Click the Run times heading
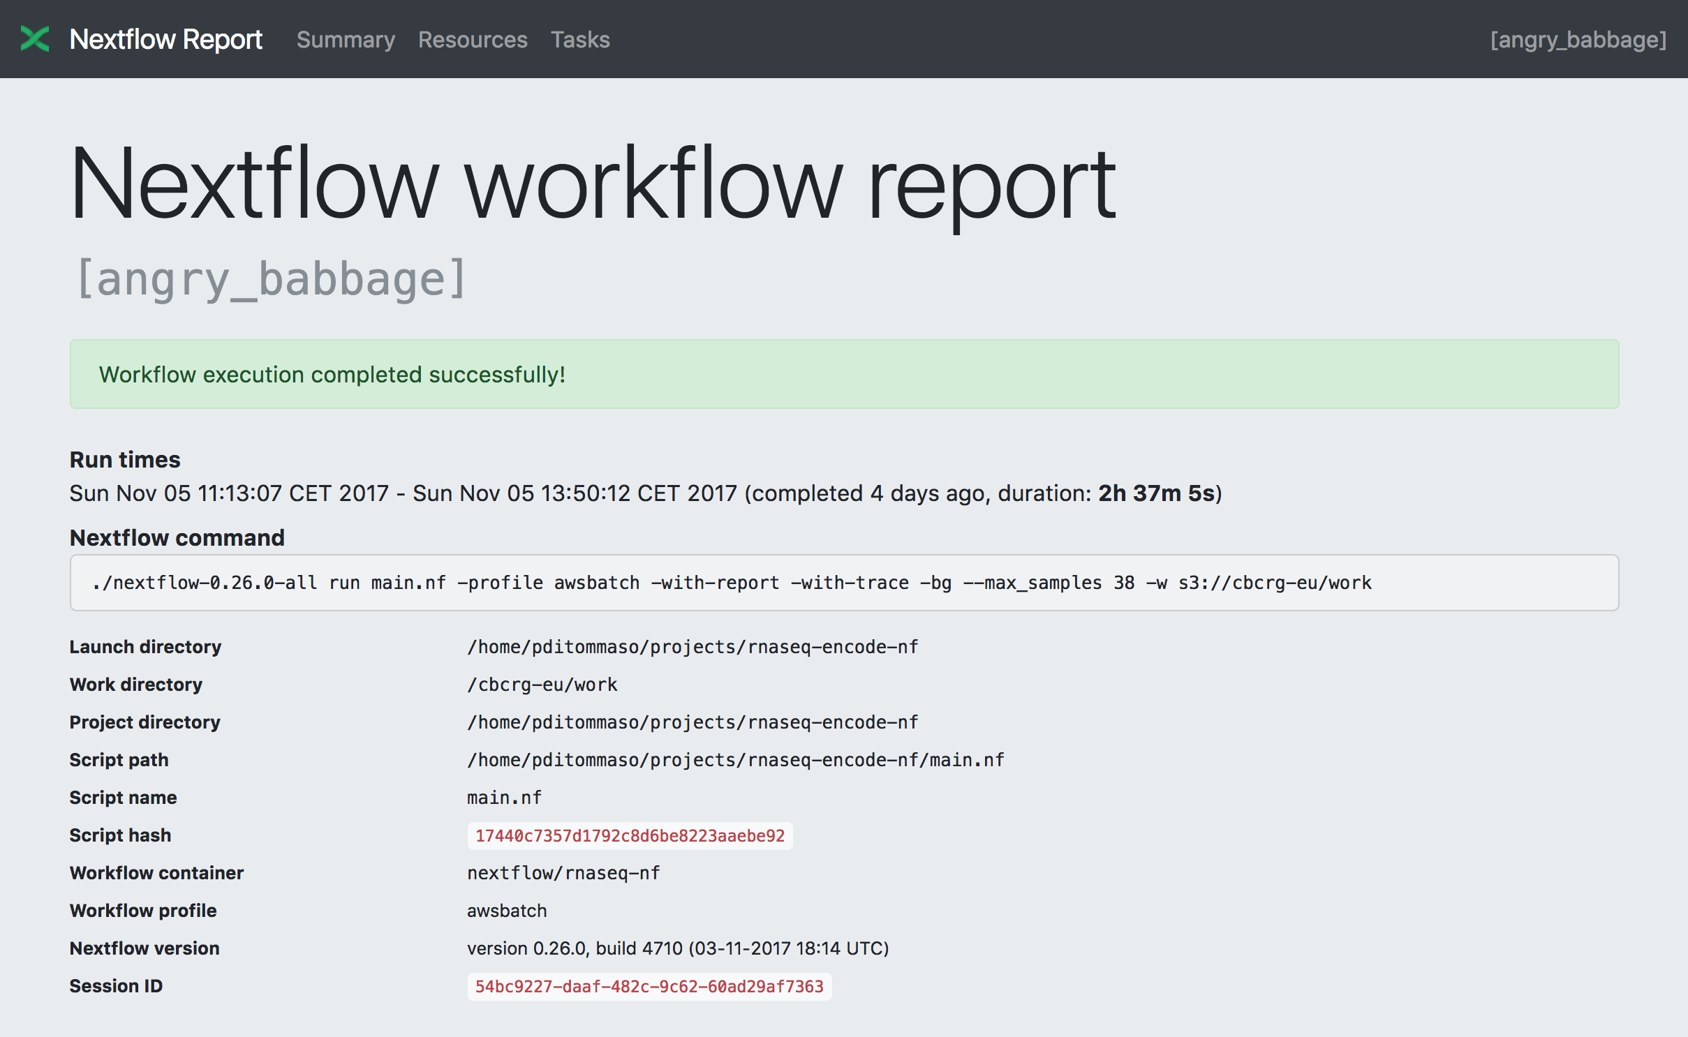Screen dimensions: 1688x1037 click(x=125, y=460)
